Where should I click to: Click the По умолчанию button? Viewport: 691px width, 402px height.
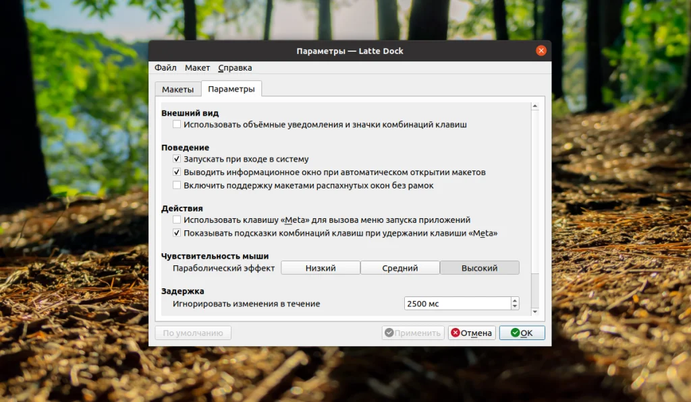[193, 332]
